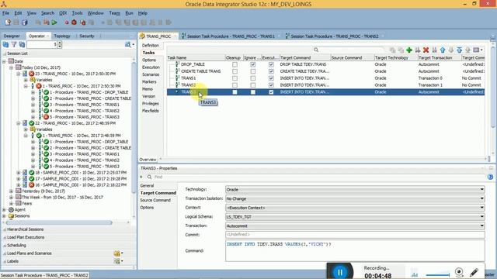The image size is (497, 279).
Task: Click the search magnifier in Tasks table
Action: pyautogui.click(x=316, y=50)
